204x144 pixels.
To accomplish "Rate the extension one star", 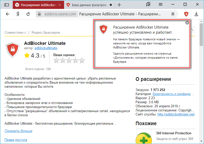I will pos(57,60).
